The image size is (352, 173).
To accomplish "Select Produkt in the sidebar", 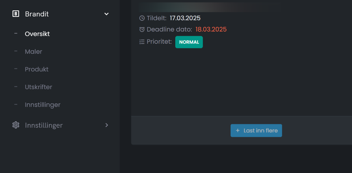I will point(37,69).
